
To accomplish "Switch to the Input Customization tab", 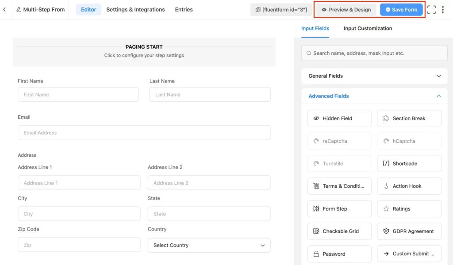I will 368,28.
